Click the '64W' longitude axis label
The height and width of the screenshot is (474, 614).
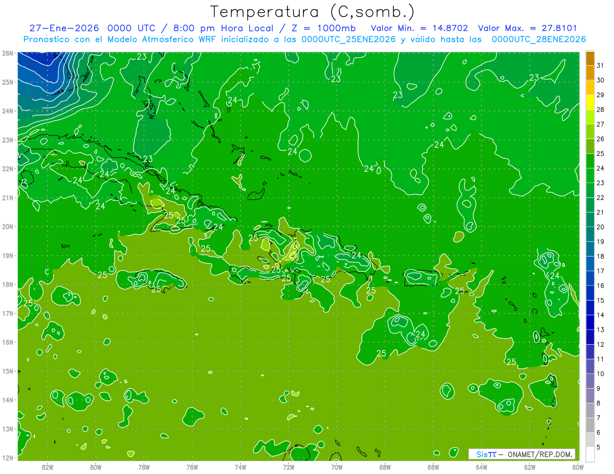481,467
